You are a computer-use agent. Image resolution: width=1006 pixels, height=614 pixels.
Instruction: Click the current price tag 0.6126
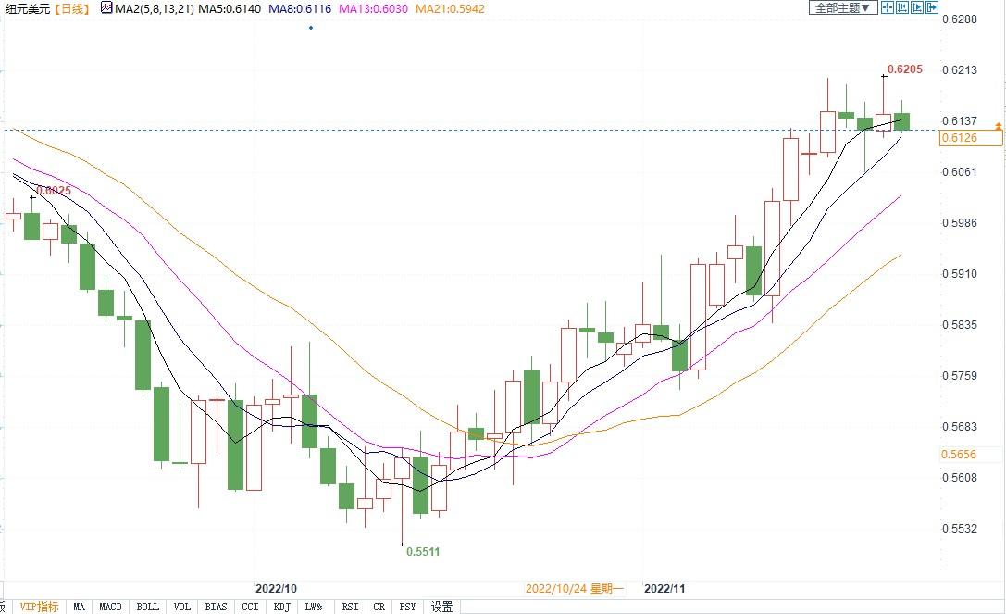pos(957,138)
